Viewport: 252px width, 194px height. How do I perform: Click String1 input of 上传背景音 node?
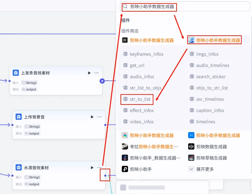pos(32,126)
